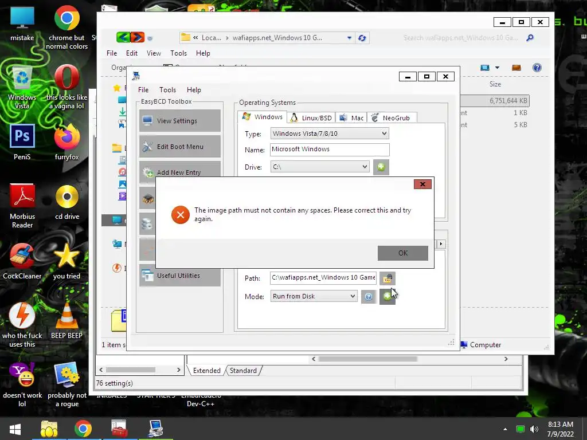This screenshot has height=440, width=587.
Task: Open View Settings in EasyBCD Toolbox
Action: click(179, 120)
